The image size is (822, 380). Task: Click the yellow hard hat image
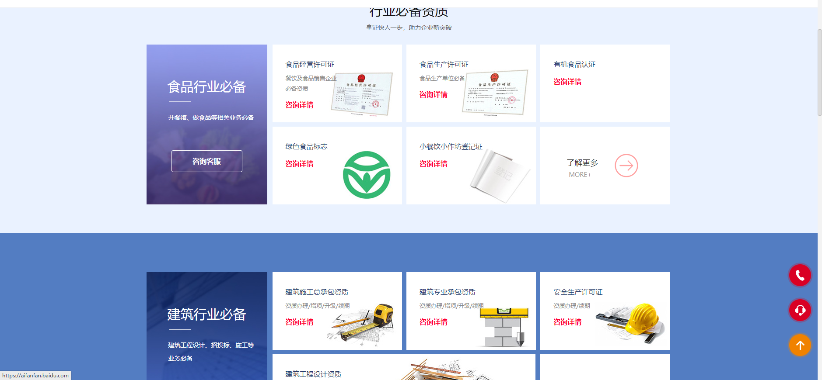pos(630,323)
